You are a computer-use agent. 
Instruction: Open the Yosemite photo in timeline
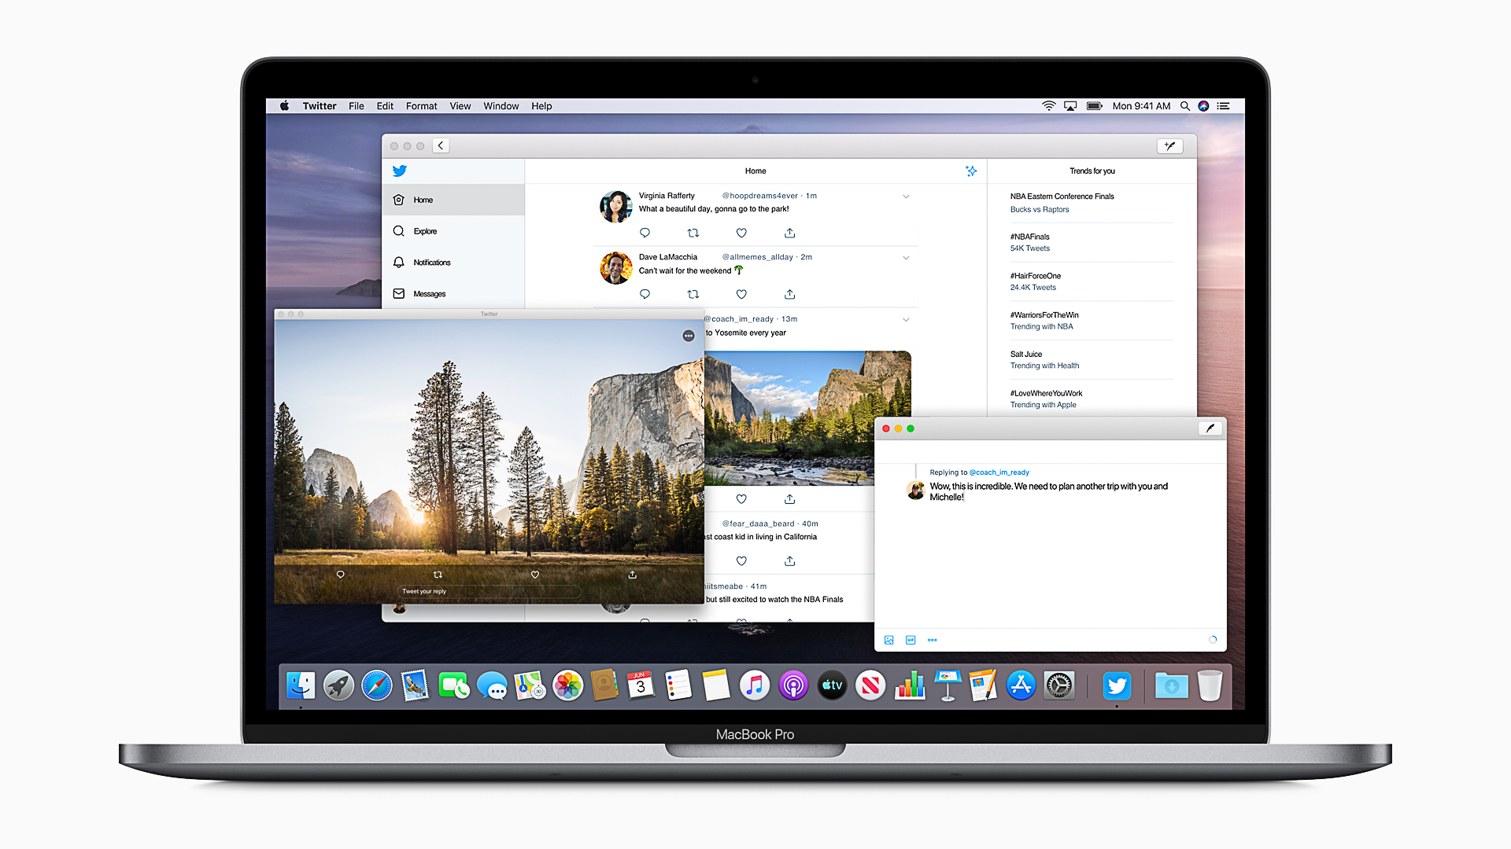coord(807,417)
